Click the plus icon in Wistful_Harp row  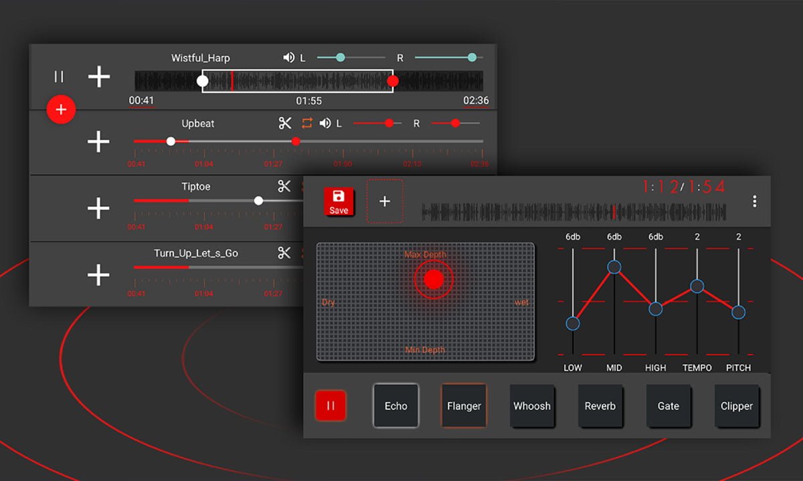tap(99, 77)
